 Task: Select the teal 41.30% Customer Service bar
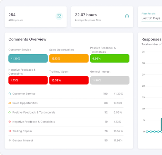pos(28,59)
